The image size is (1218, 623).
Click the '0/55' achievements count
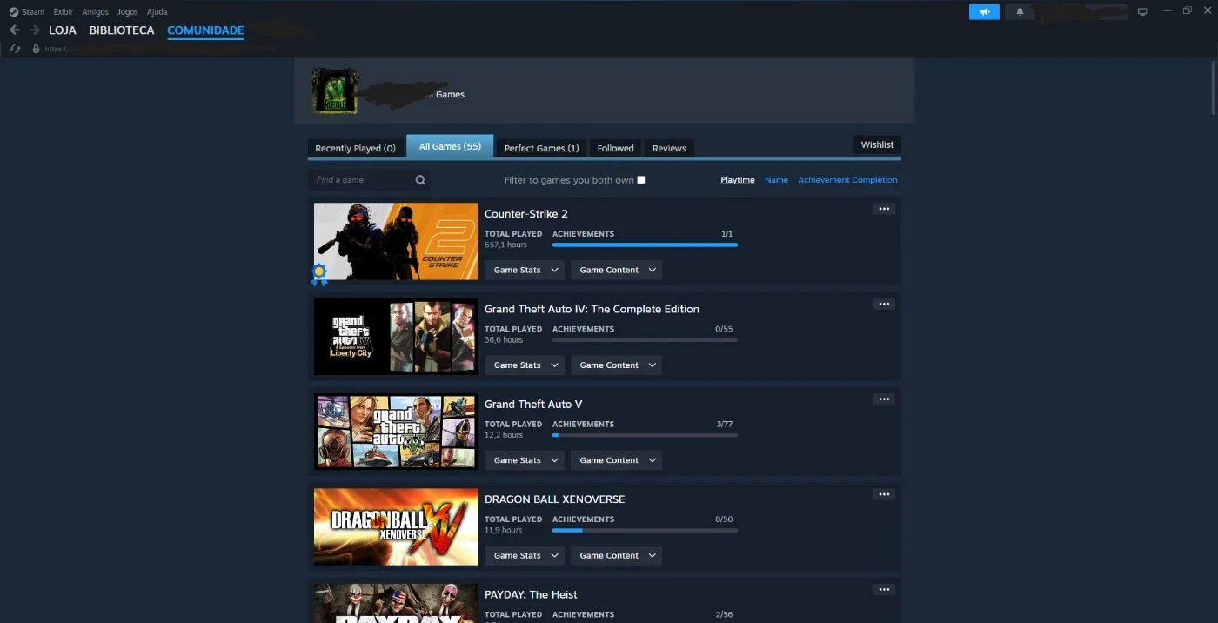[724, 329]
